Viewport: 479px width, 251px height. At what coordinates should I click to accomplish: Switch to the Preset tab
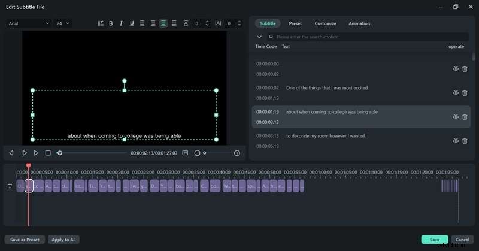tap(295, 23)
